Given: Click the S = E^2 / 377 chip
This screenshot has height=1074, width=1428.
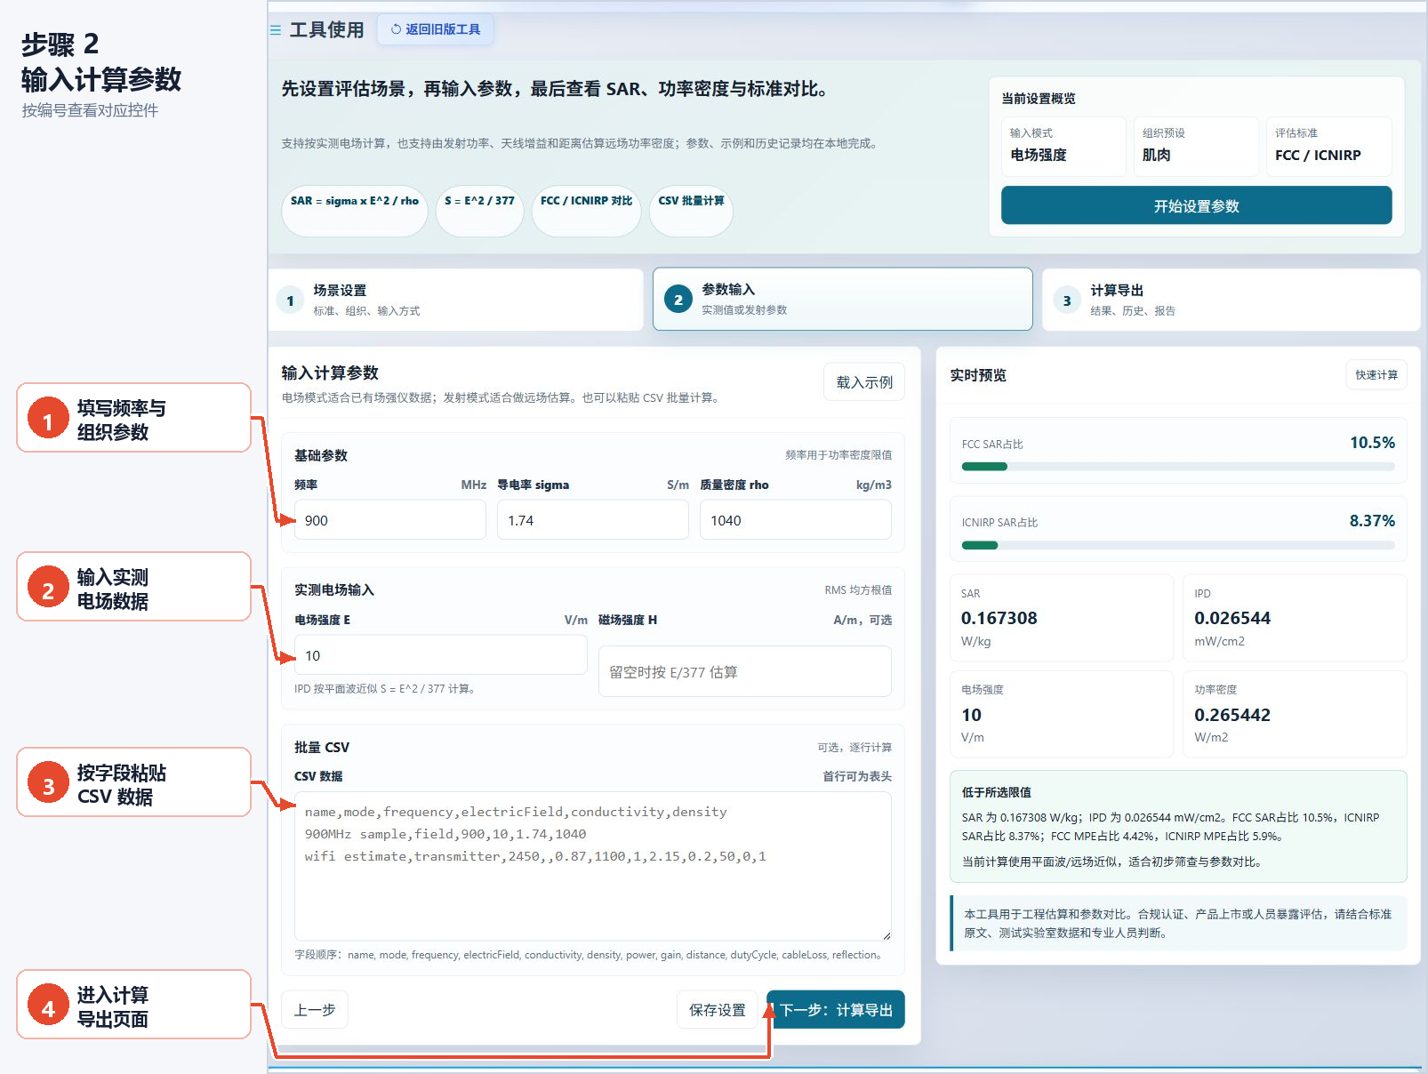Looking at the screenshot, I should (480, 211).
